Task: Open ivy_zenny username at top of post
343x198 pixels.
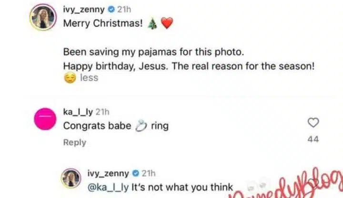Action: click(84, 10)
